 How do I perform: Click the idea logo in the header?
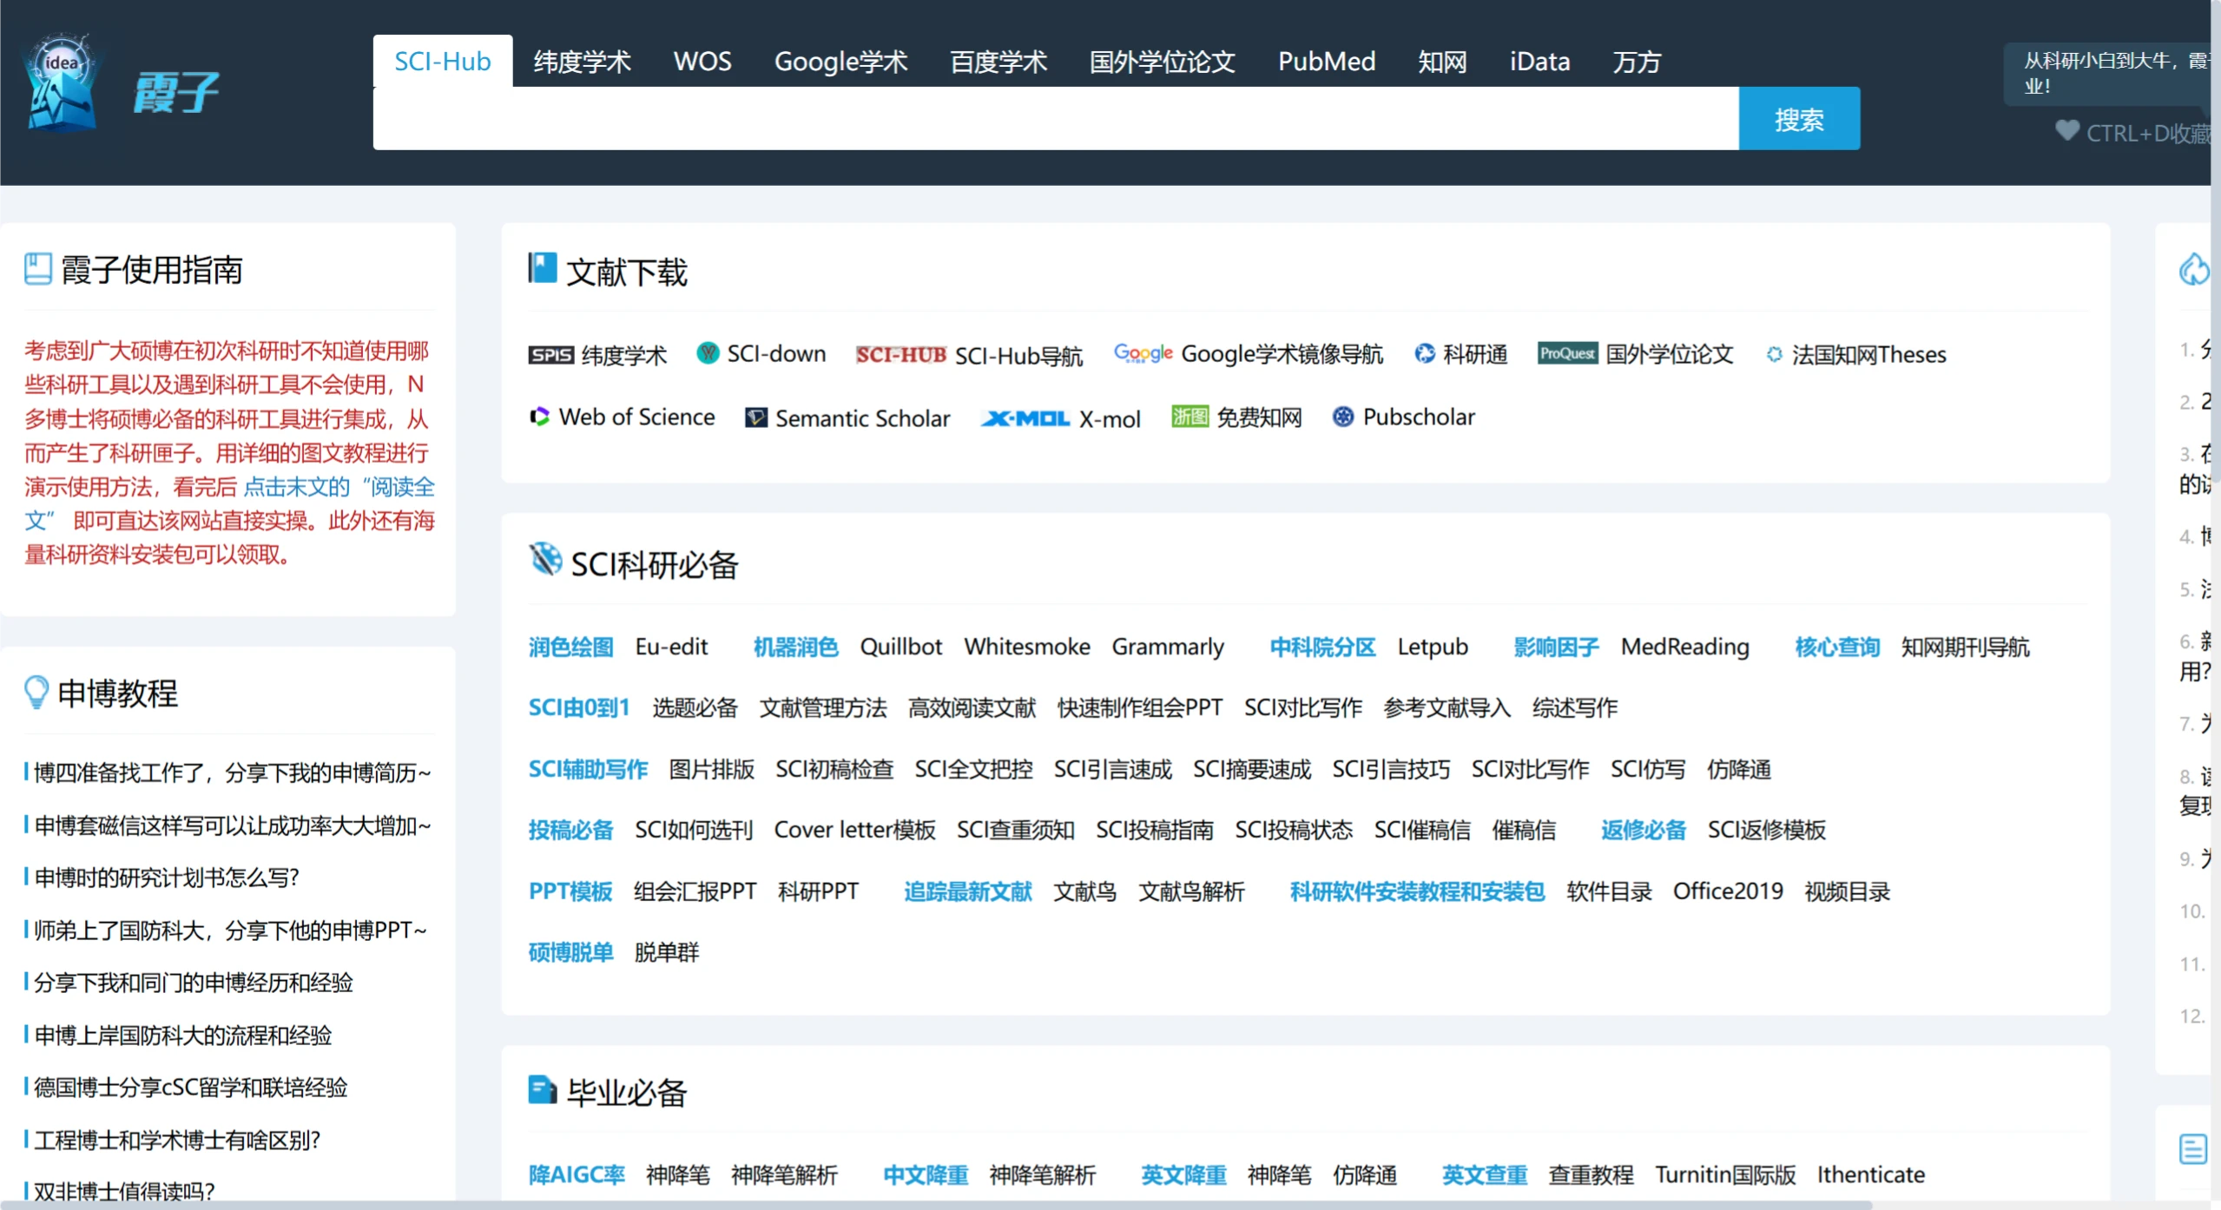click(61, 84)
